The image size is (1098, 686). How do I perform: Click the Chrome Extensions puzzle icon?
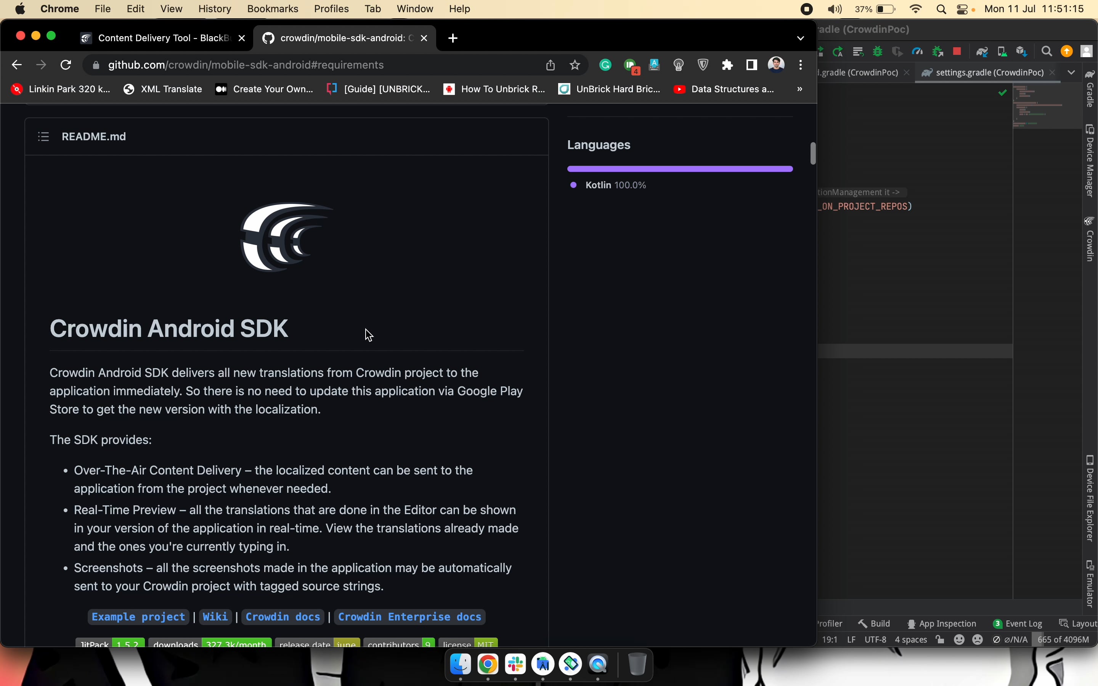coord(727,65)
